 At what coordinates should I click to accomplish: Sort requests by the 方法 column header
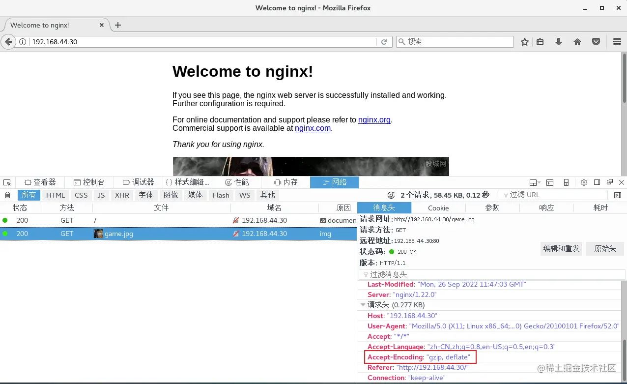[x=67, y=208]
